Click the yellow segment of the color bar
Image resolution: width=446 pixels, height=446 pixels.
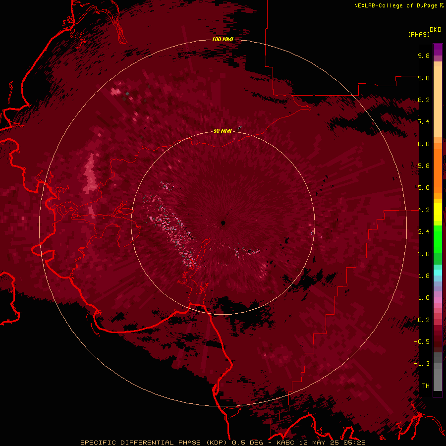pos(438,212)
